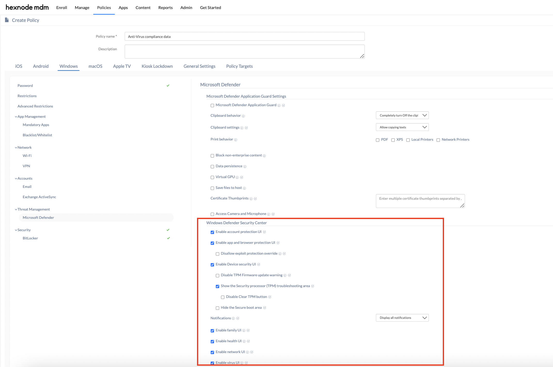Open the Notifications dropdown
This screenshot has width=553, height=367.
pos(402,318)
